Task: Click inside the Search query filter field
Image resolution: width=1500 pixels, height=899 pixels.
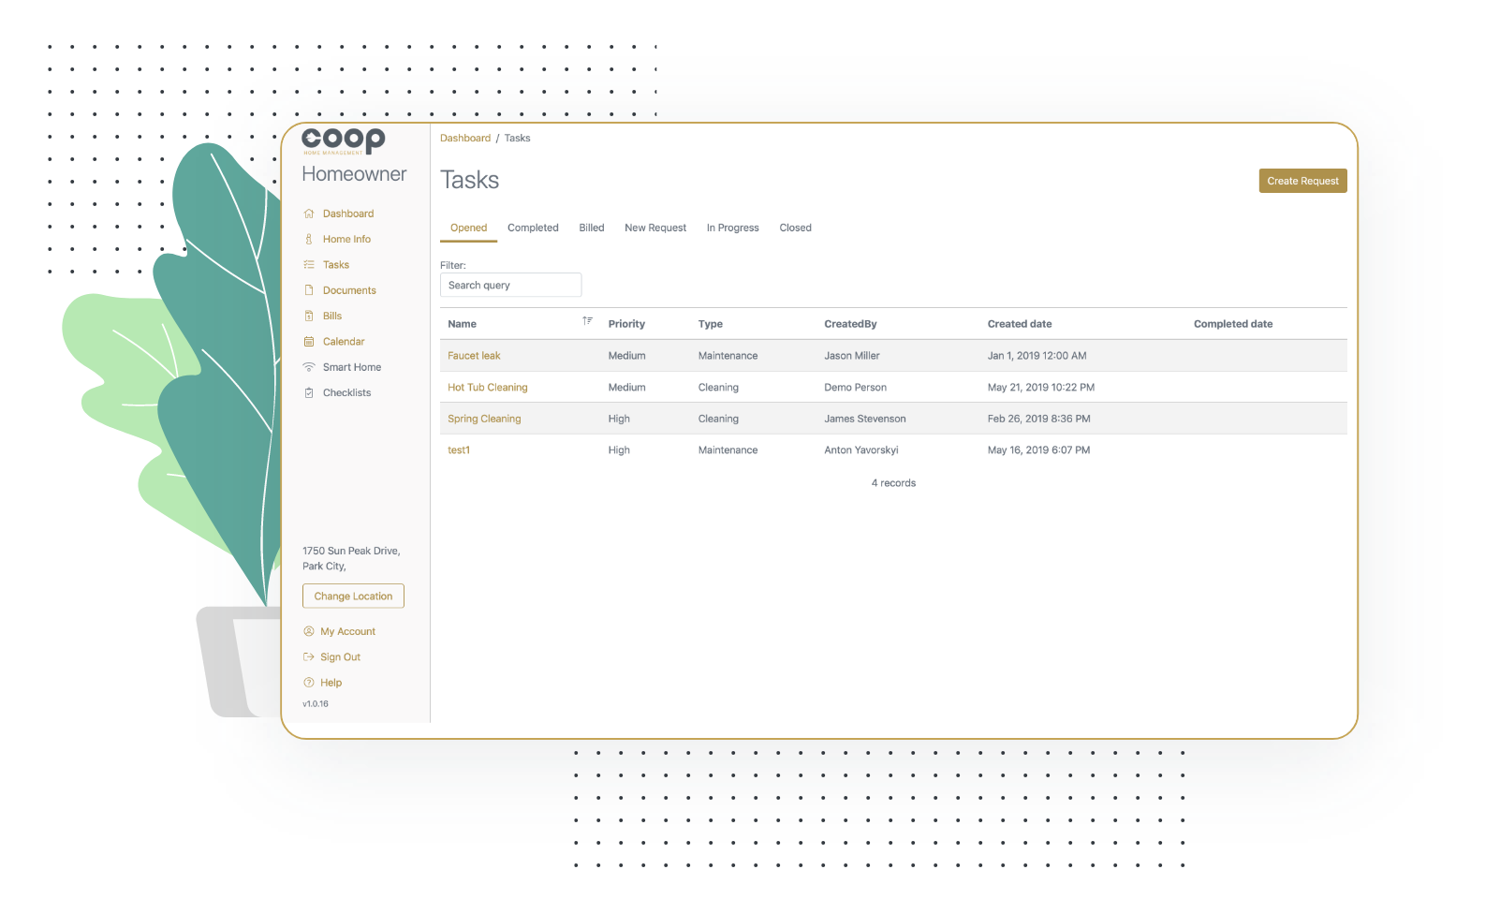Action: (x=510, y=285)
